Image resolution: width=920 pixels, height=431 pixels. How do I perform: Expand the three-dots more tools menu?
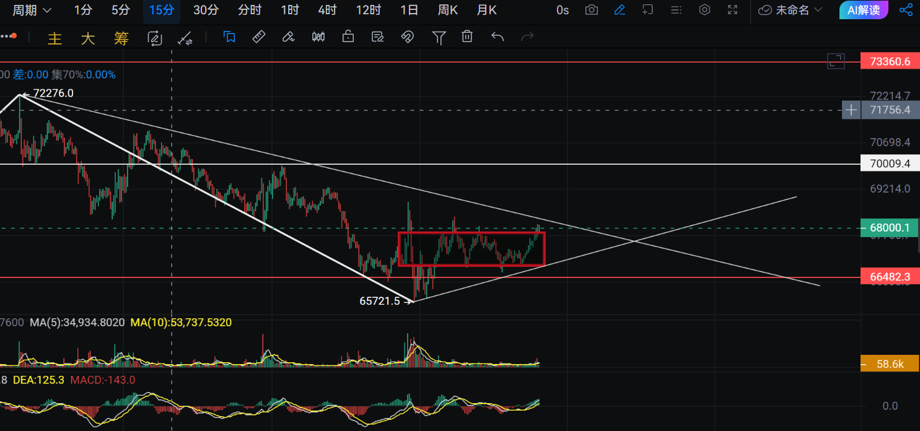(7, 37)
